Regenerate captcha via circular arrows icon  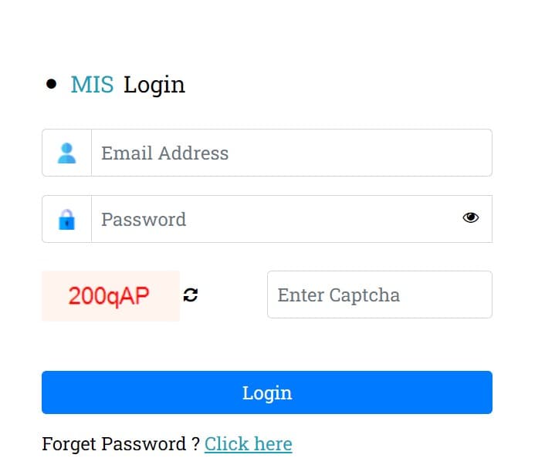(x=191, y=295)
